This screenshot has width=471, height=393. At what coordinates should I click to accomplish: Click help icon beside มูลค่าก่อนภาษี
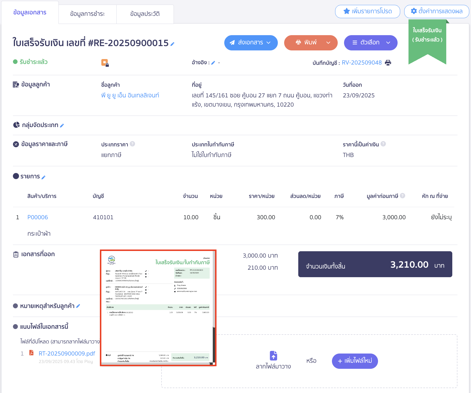(x=402, y=196)
